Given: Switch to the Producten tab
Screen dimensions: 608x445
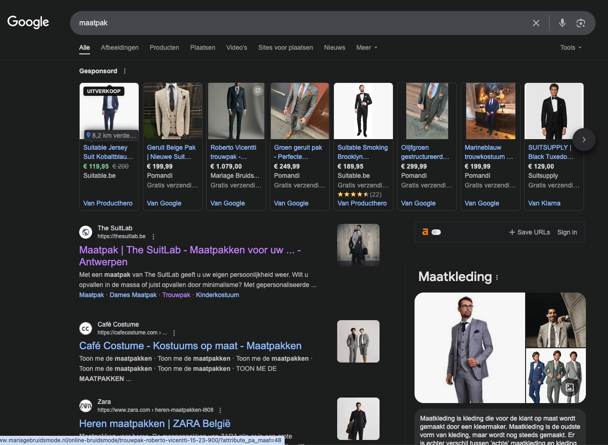Looking at the screenshot, I should 164,47.
